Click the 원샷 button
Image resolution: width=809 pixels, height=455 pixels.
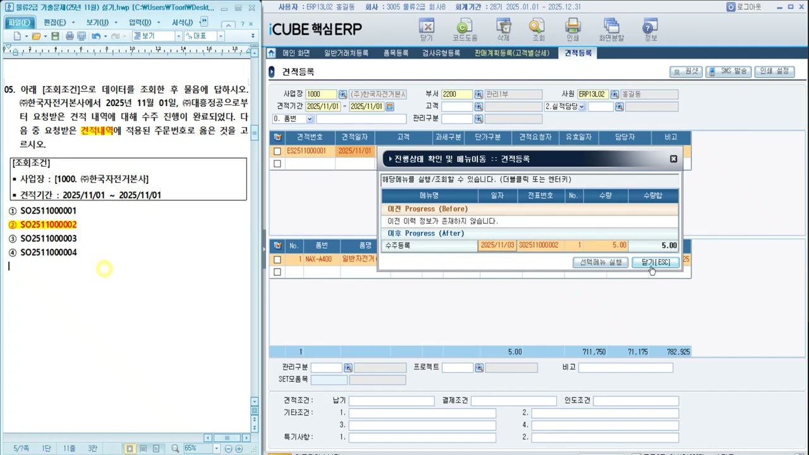(x=686, y=71)
